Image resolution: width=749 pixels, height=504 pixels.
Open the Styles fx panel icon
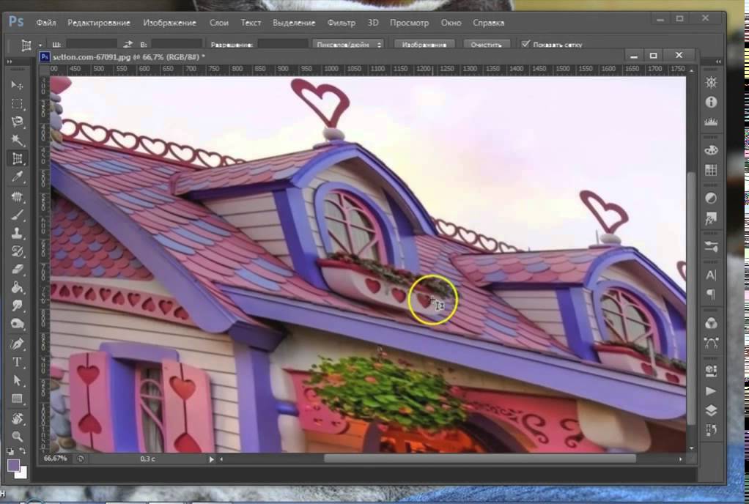coord(711,218)
